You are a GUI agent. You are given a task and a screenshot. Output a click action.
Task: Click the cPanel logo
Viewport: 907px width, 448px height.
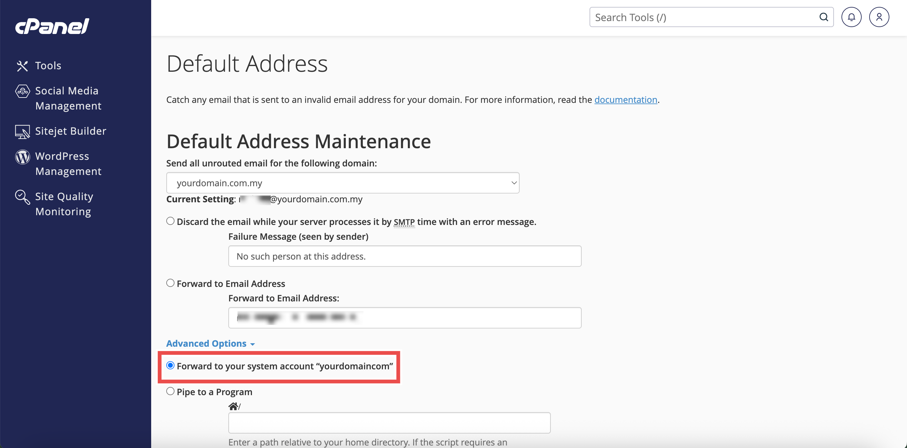pos(52,26)
